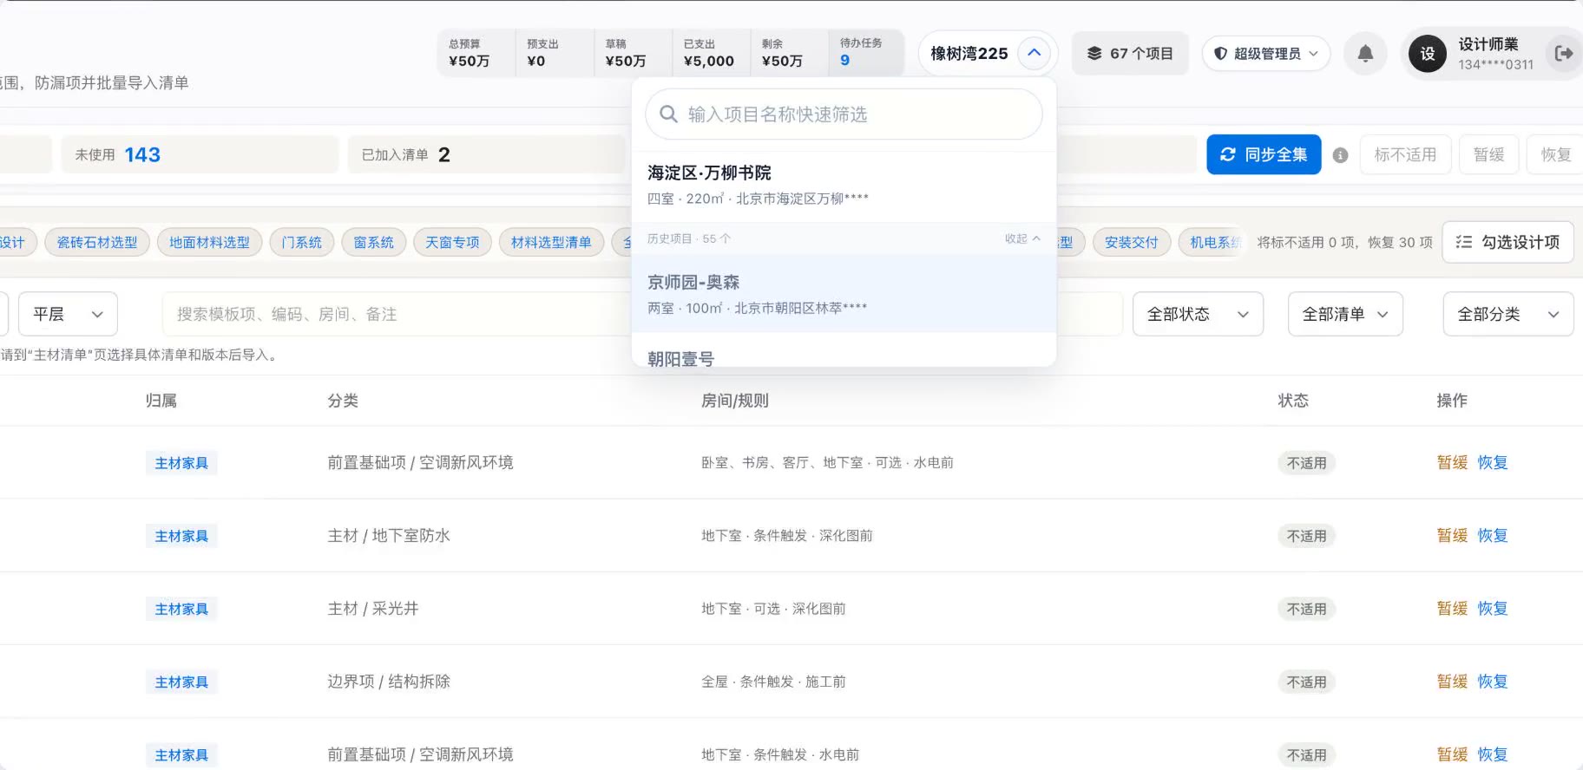
Task: Click the top toolbar 暂缓 button
Action: click(x=1488, y=154)
